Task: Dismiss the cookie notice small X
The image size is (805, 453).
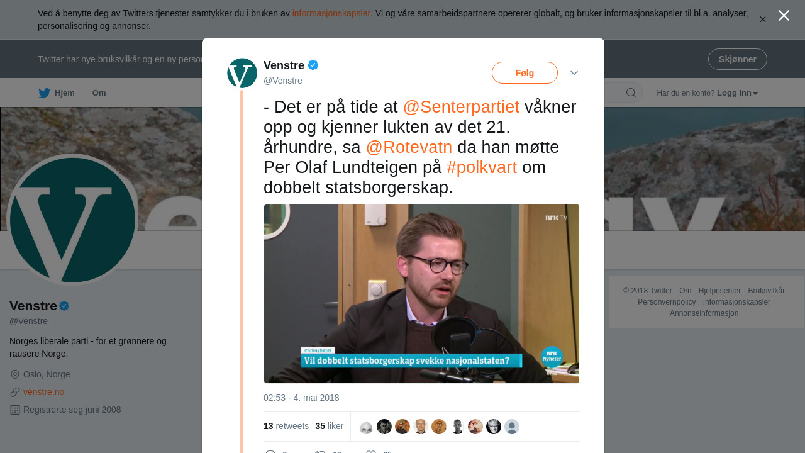Action: [x=763, y=20]
